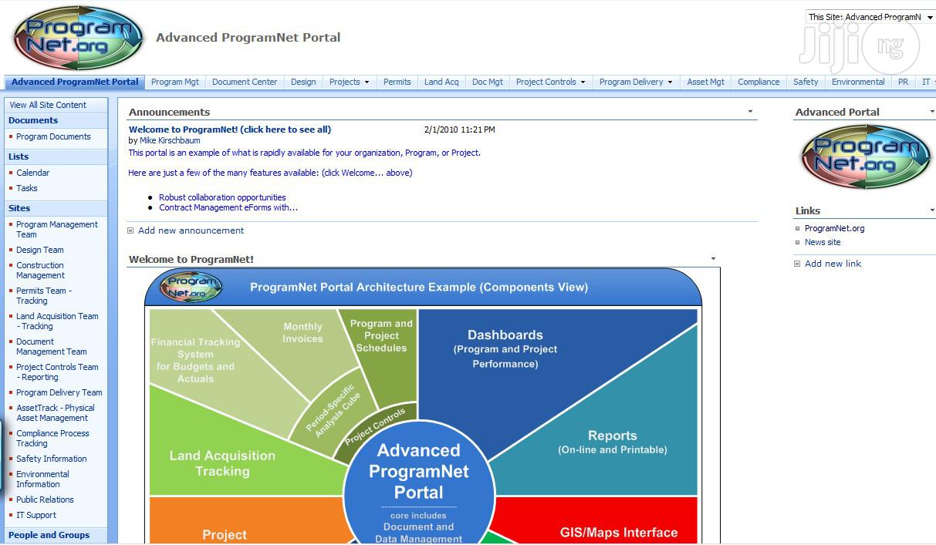The height and width of the screenshot is (545, 936).
Task: Click the bullet icon before the News site link
Action: (798, 242)
